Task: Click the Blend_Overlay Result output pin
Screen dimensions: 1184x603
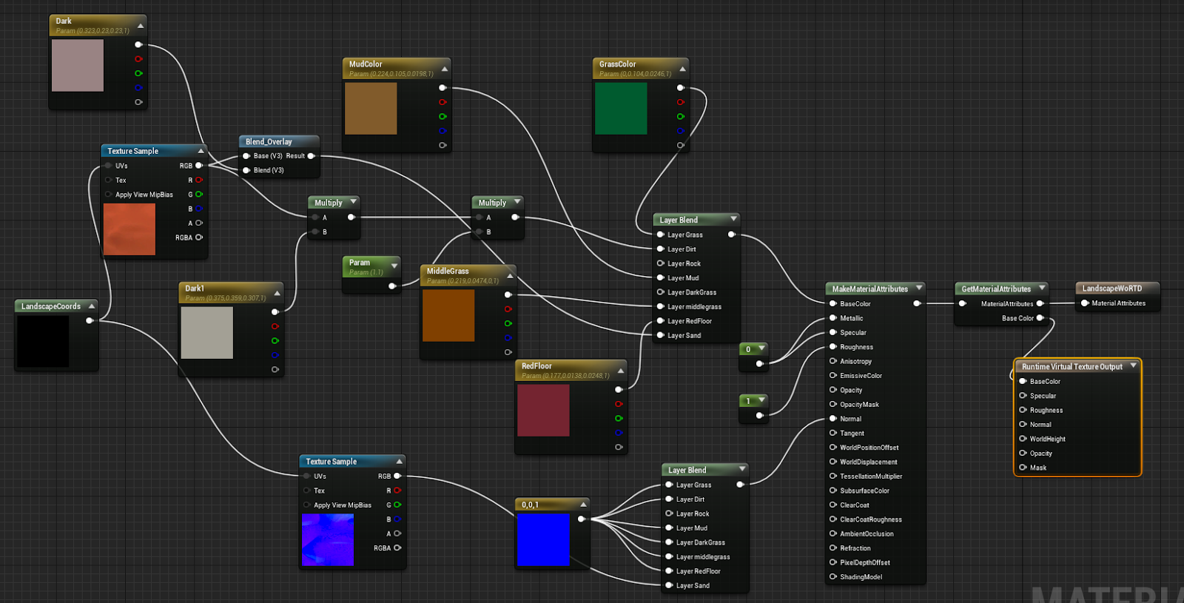Action: (x=311, y=156)
